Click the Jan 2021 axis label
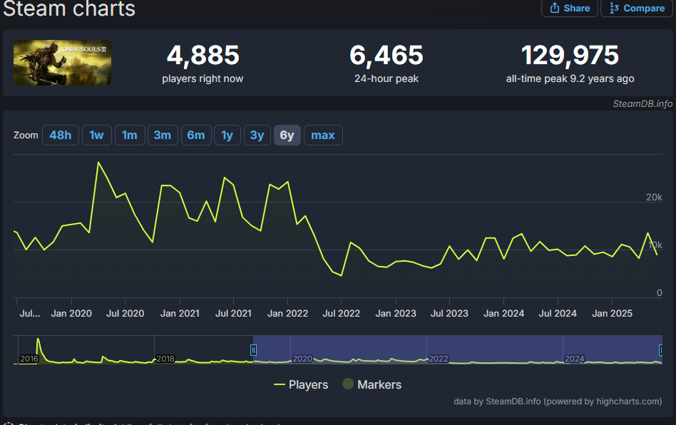Image resolution: width=676 pixels, height=425 pixels. [180, 313]
